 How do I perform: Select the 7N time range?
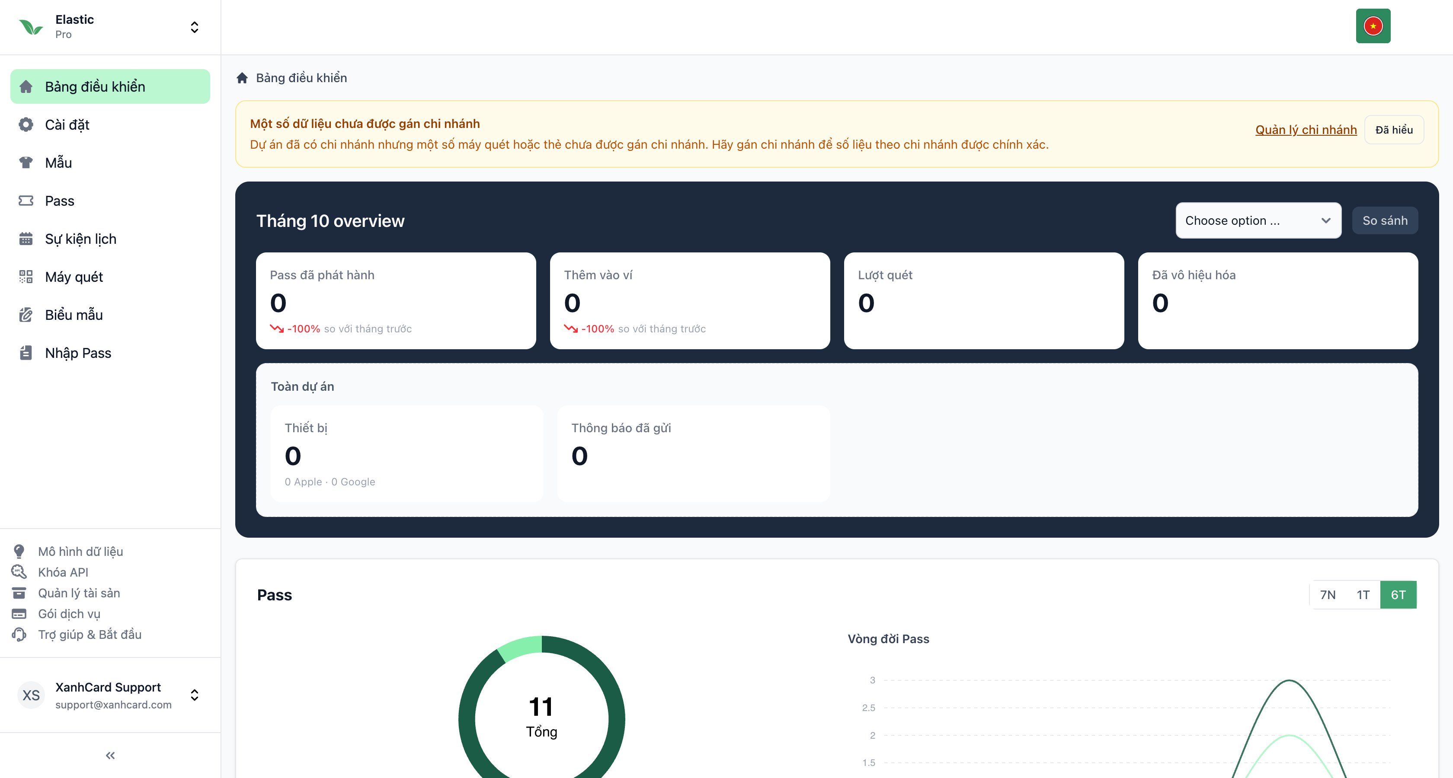click(1327, 594)
